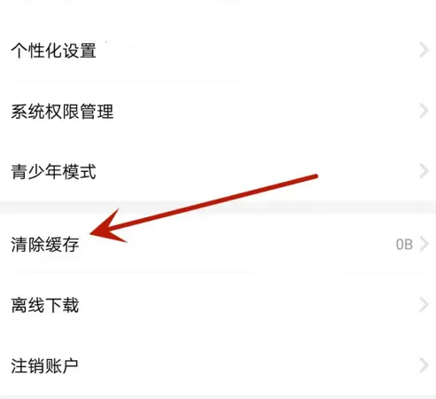Click gray section divider above 清除缓存

pyautogui.click(x=218, y=207)
